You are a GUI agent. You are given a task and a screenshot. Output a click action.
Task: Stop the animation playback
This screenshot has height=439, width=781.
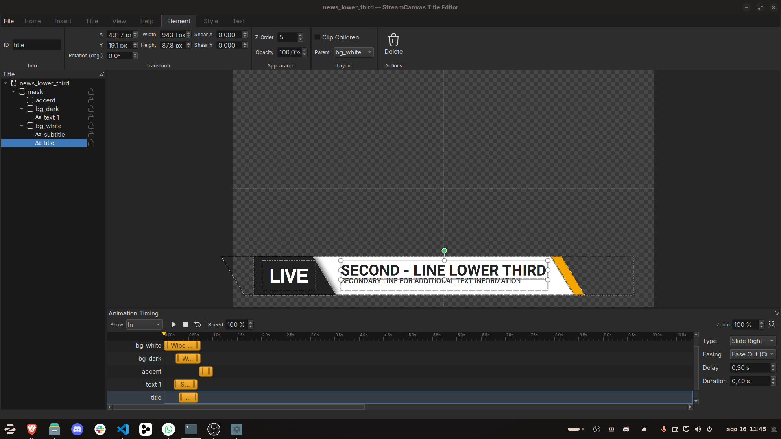(x=185, y=324)
